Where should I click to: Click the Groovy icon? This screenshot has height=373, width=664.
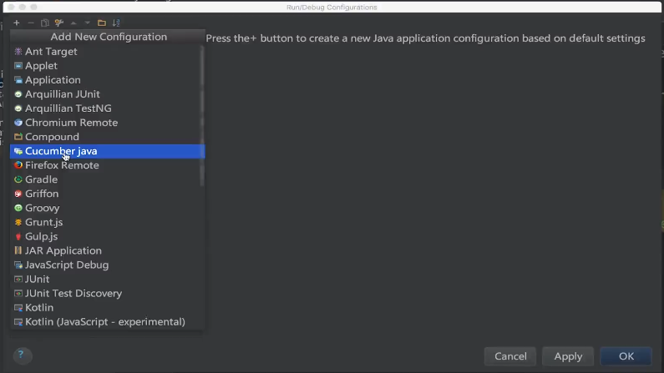tap(18, 208)
